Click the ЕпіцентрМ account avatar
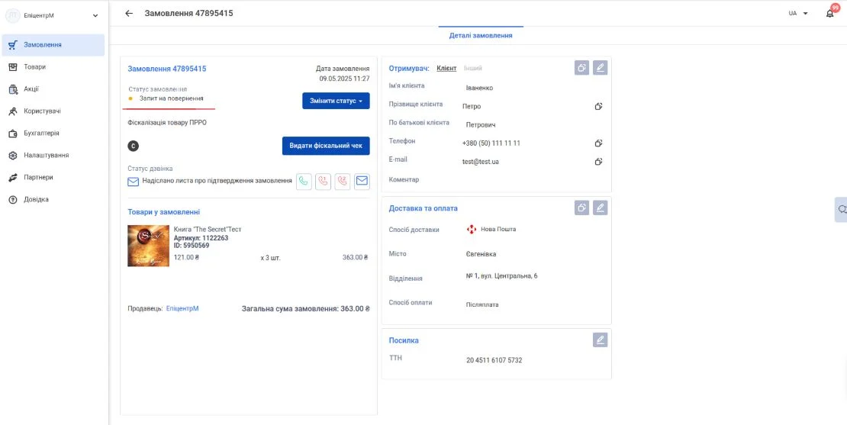 [x=12, y=16]
